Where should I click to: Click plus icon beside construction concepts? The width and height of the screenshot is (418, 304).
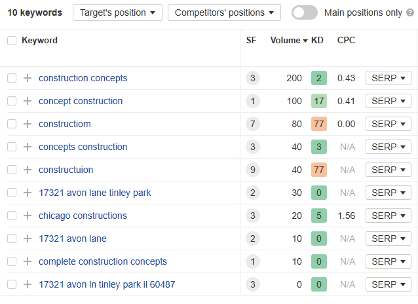coord(28,78)
